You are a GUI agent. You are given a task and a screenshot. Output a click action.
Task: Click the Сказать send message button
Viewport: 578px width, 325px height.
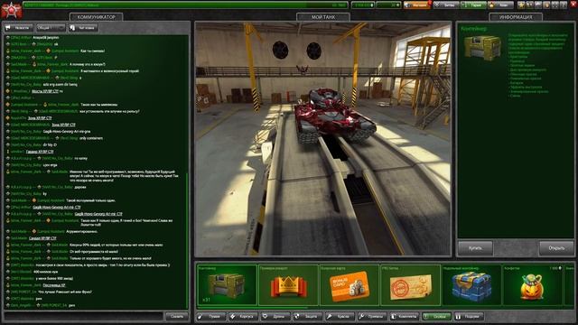[177, 316]
